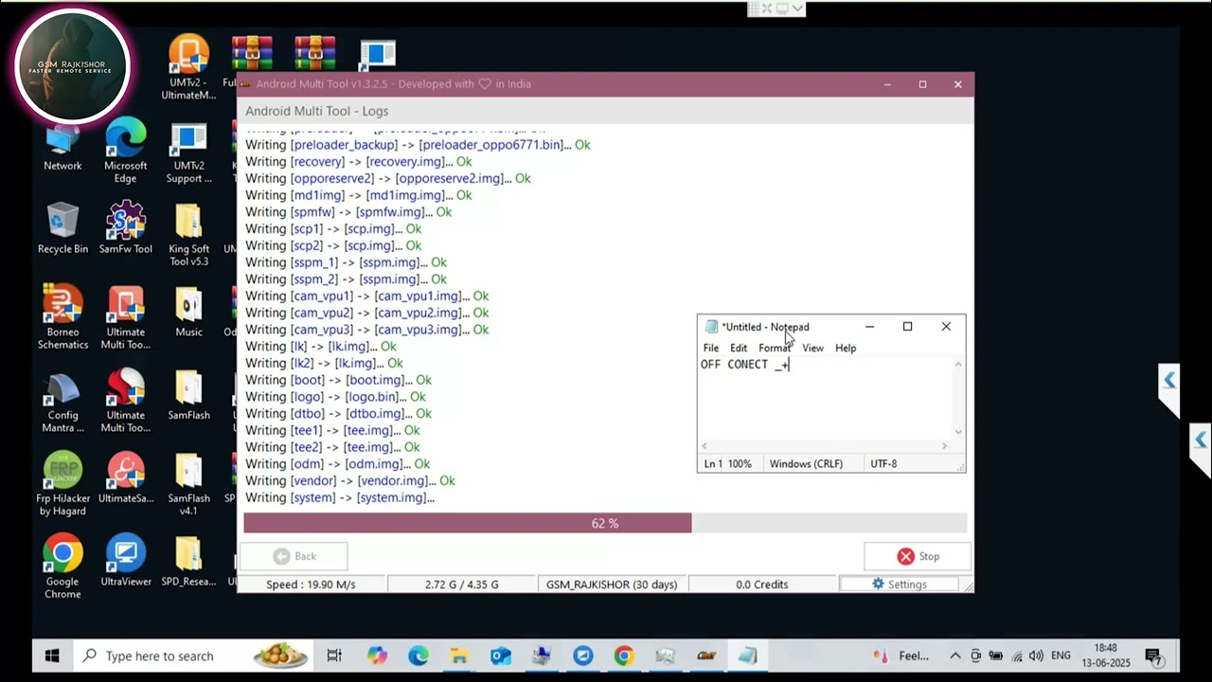
Task: Open the King Soft Tool v5.3 folder
Action: [x=188, y=235]
